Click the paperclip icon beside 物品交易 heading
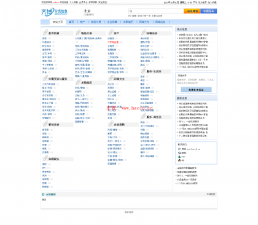 (x=78, y=33)
